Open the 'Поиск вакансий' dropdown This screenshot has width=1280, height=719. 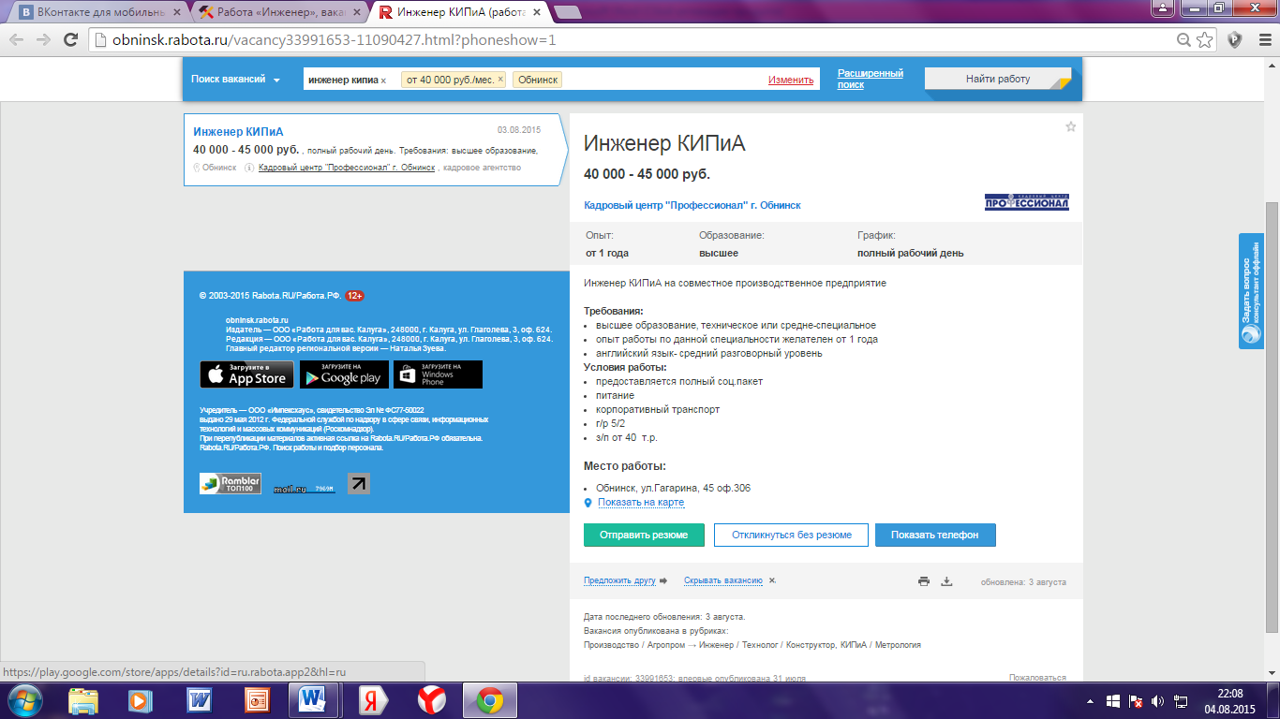pos(236,80)
